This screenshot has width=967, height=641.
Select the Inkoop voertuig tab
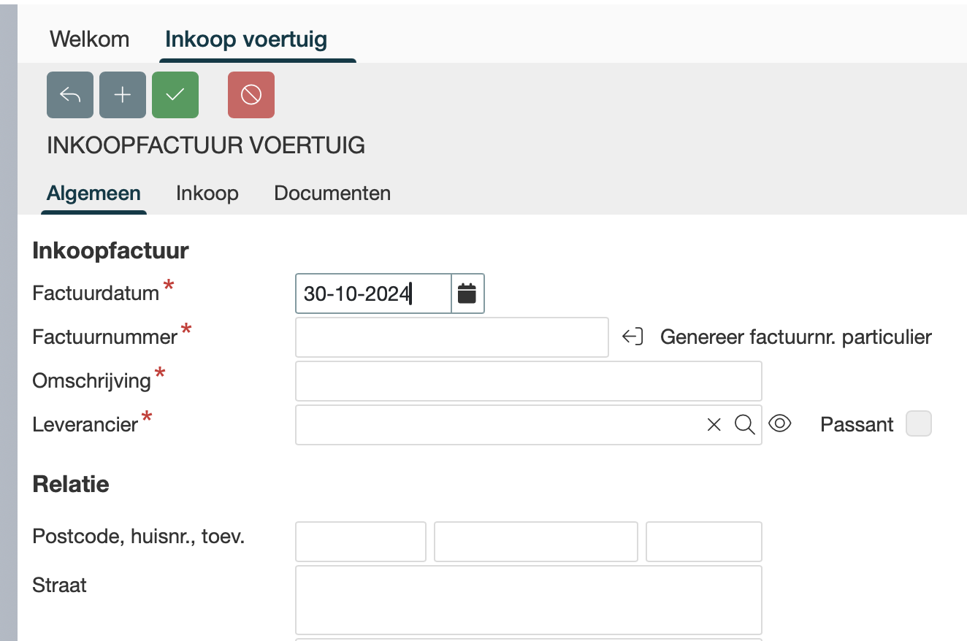[246, 39]
